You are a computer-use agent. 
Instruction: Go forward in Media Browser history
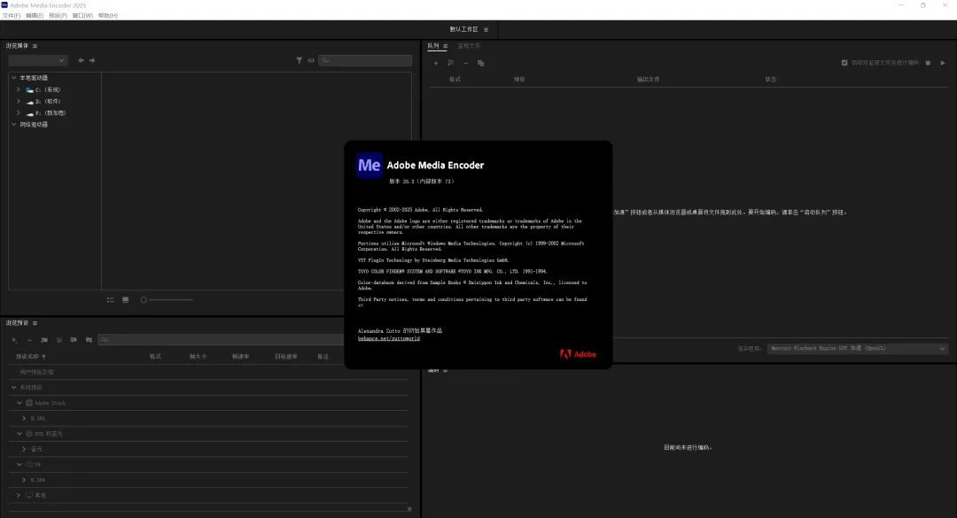92,60
